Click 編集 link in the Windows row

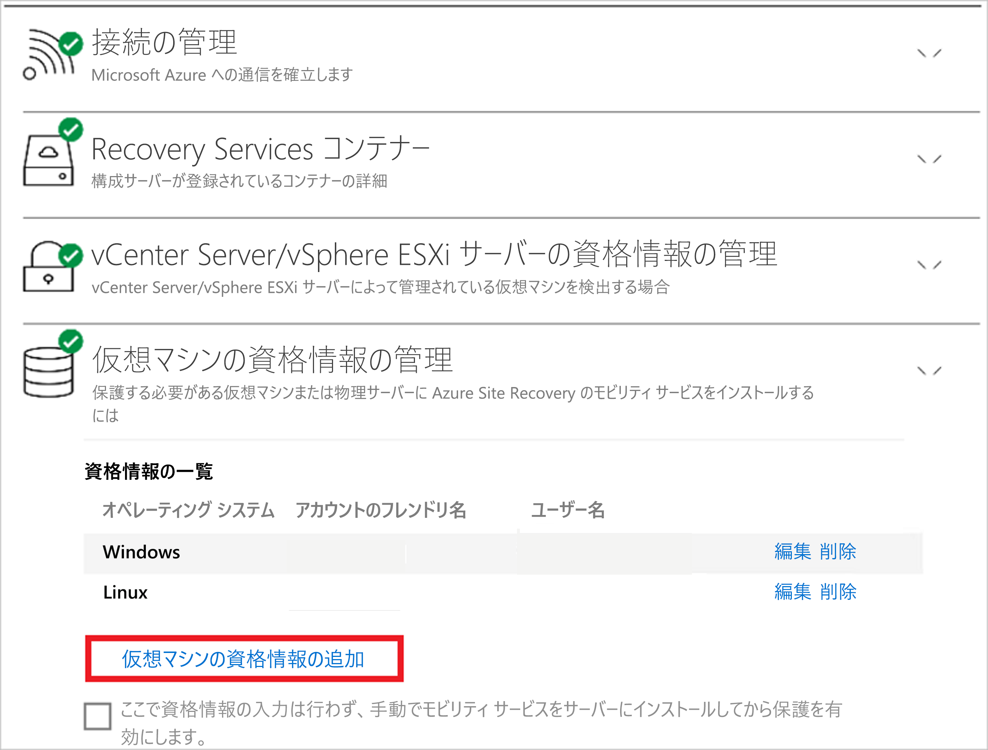(792, 552)
